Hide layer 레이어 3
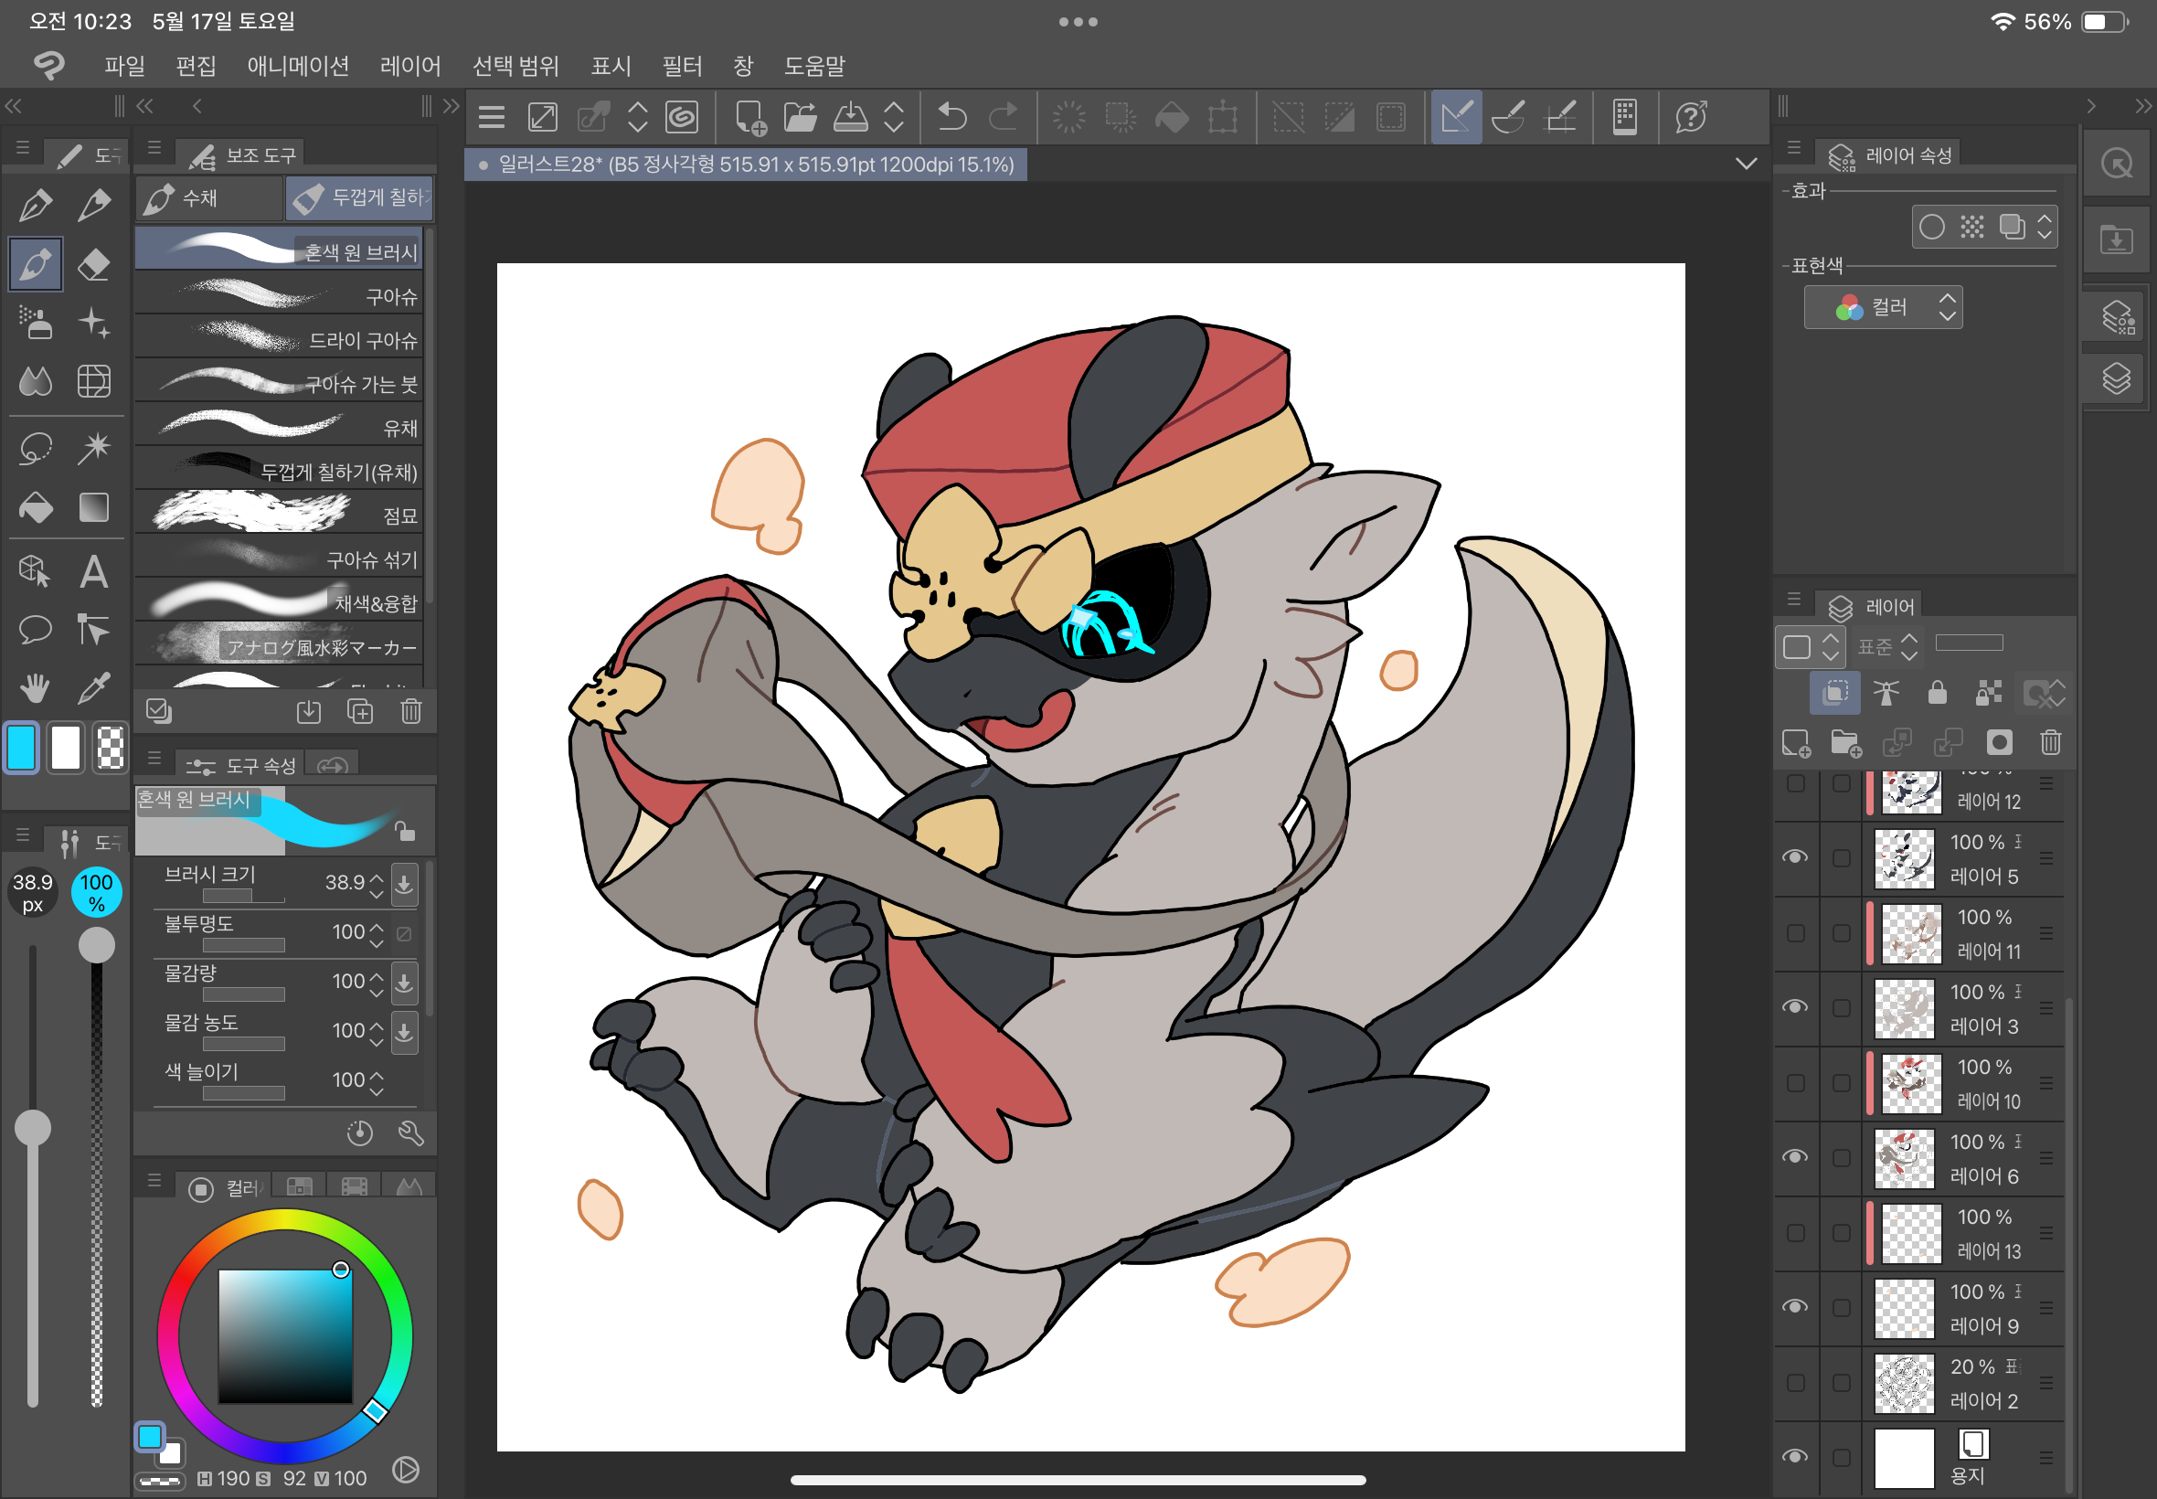This screenshot has width=2157, height=1499. coord(1795,1007)
